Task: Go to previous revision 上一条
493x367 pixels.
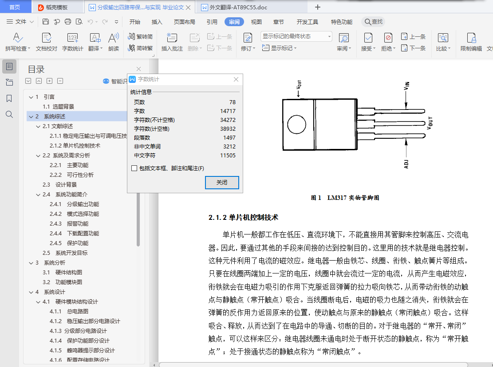Action: pos(414,36)
